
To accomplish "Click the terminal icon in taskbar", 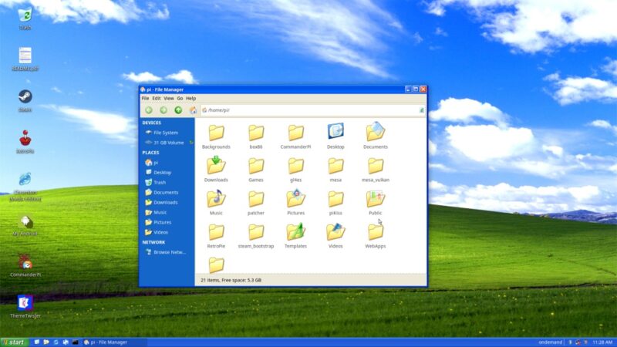I will [75, 342].
